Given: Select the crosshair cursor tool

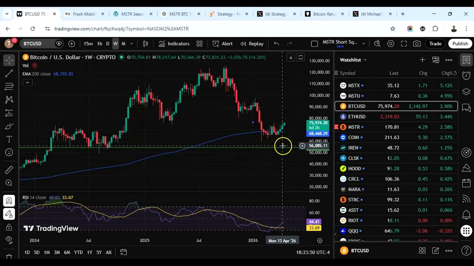Looking at the screenshot, I should pyautogui.click(x=9, y=60).
